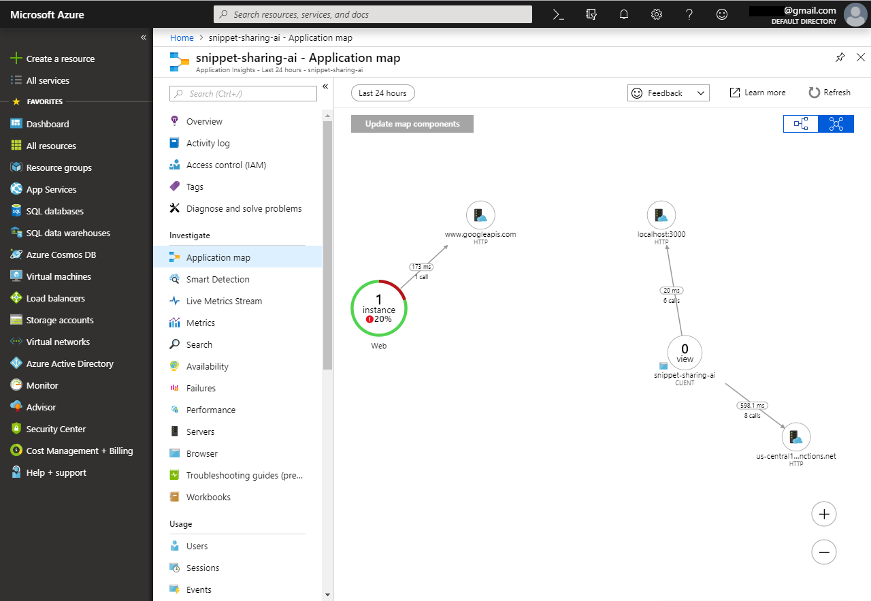Click Azure Active Directory icon
This screenshot has height=601, width=871.
[x=16, y=363]
